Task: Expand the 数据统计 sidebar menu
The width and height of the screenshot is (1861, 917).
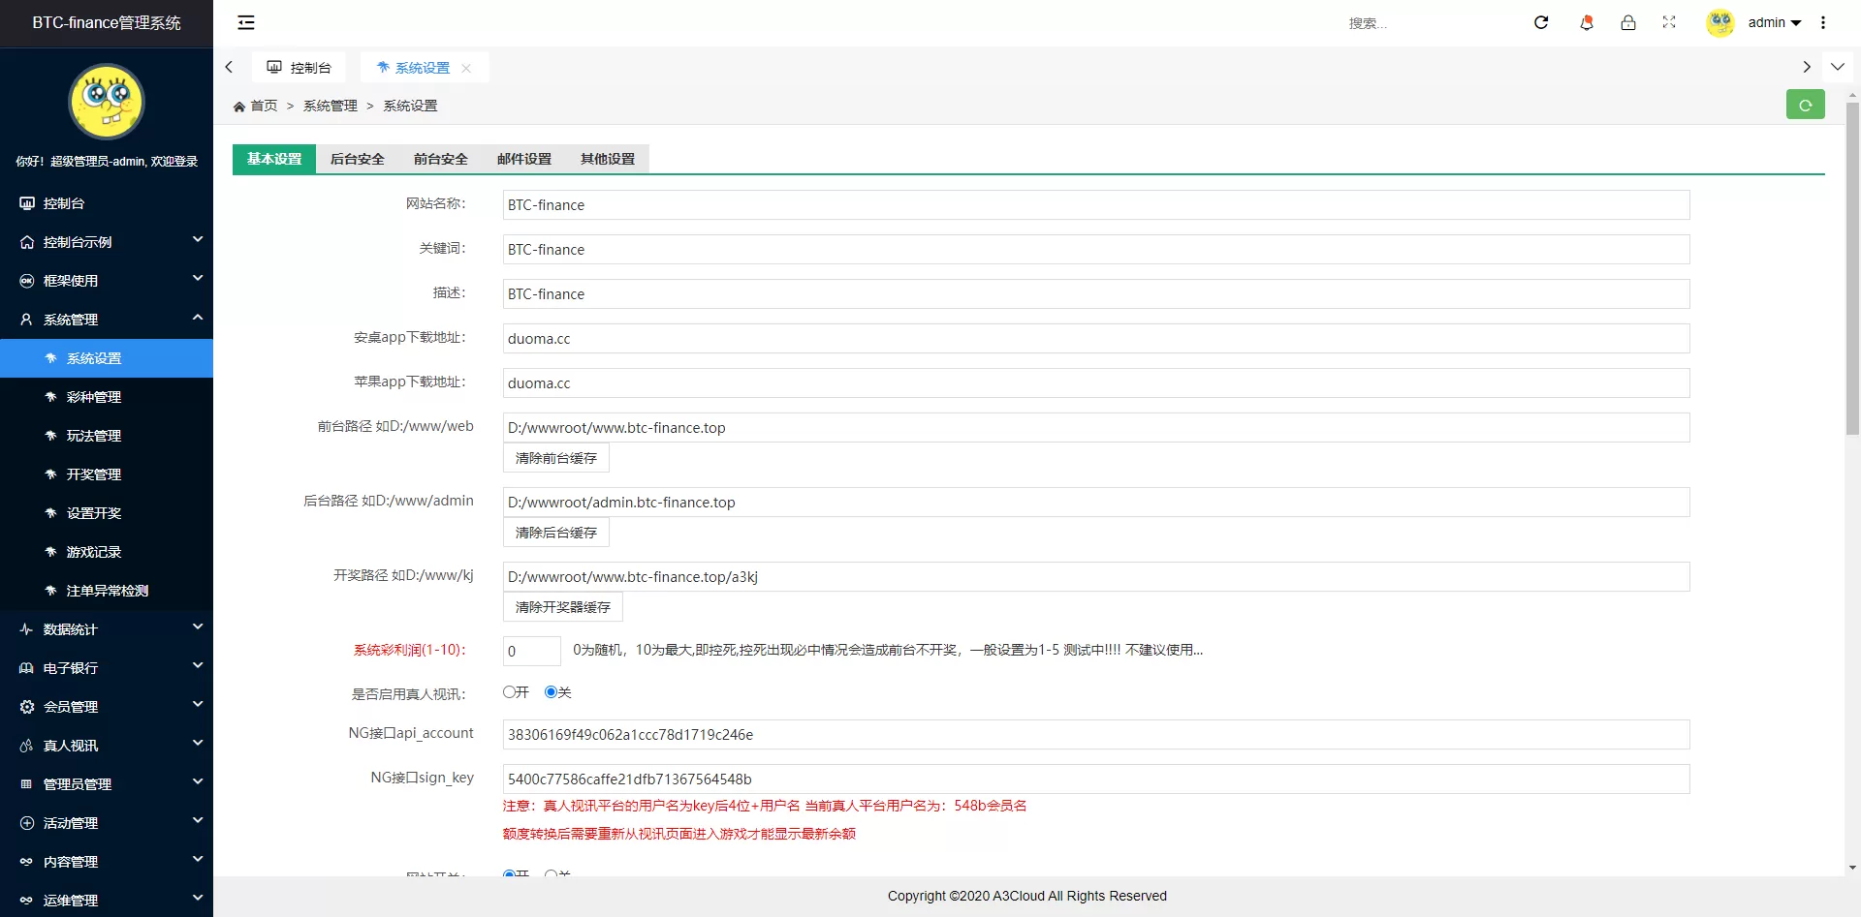Action: (x=107, y=629)
